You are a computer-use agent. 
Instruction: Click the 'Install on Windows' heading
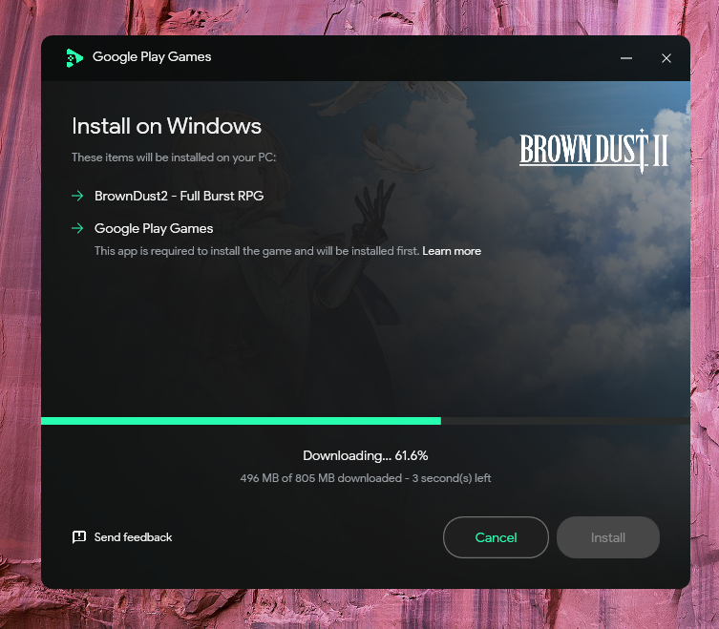[166, 126]
